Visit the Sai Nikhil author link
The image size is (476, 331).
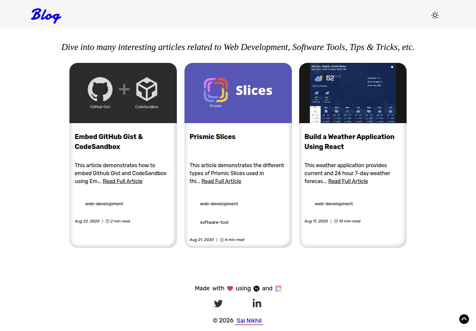[249, 320]
